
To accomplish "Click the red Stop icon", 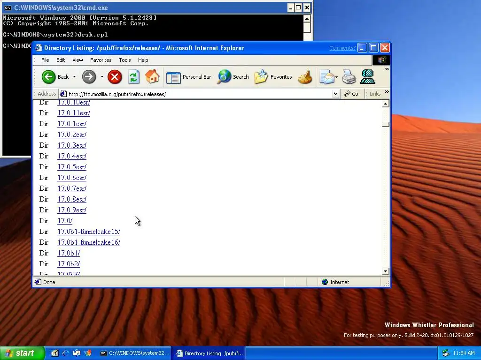I will (115, 77).
